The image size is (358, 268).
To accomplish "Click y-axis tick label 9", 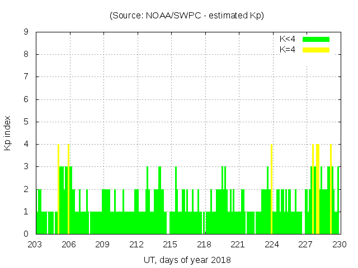I will tap(26, 32).
